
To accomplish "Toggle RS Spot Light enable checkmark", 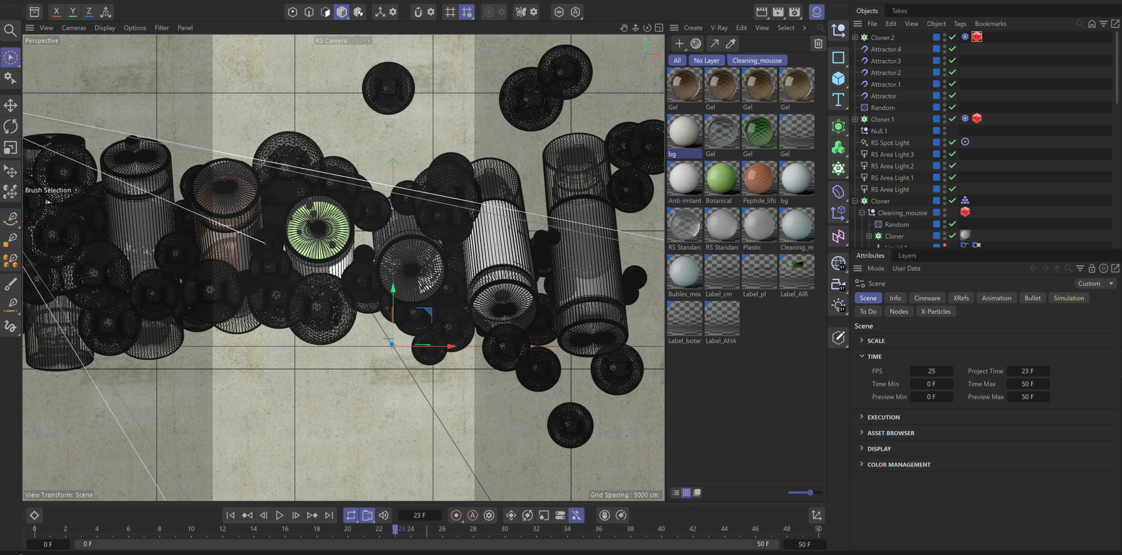I will (x=952, y=142).
